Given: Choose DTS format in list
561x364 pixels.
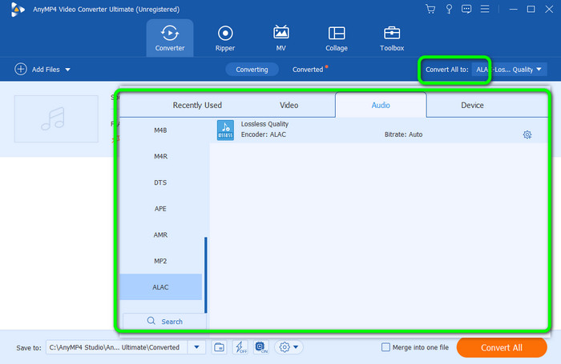Looking at the screenshot, I should 160,182.
